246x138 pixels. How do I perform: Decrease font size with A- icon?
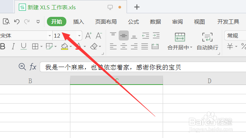click(x=99, y=35)
